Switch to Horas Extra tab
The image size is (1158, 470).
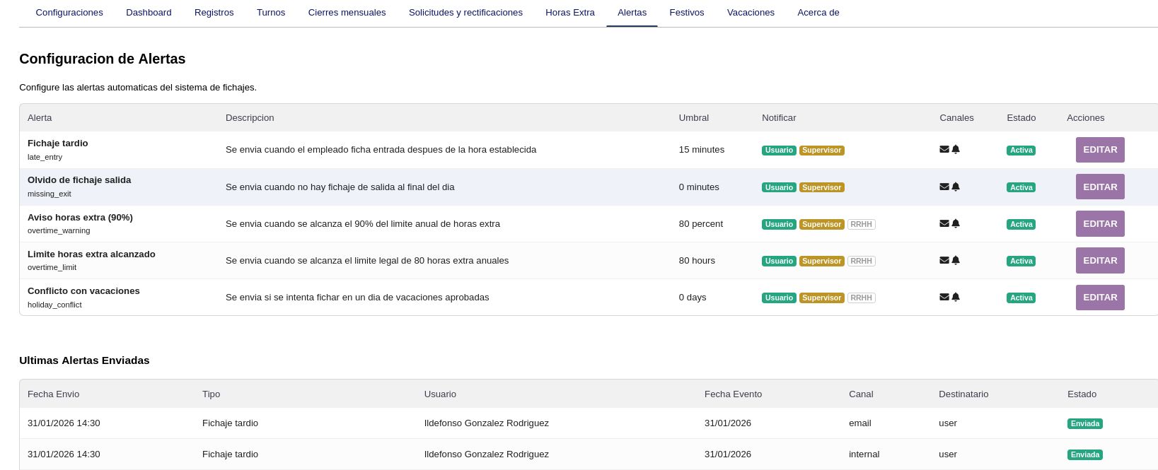pos(569,13)
